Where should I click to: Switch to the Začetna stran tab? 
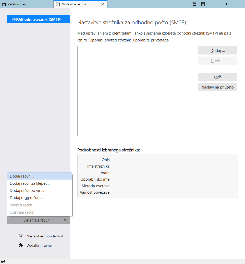(x=27, y=4)
